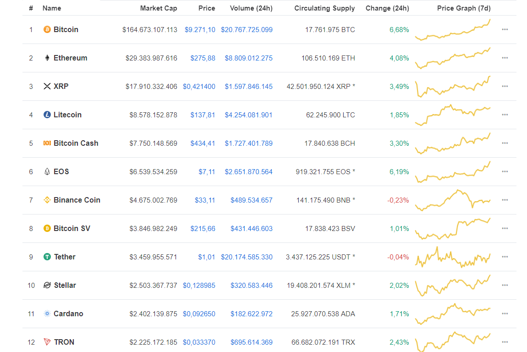The height and width of the screenshot is (352, 527).
Task: Click the Bitcoin coin logo icon
Action: coord(47,30)
